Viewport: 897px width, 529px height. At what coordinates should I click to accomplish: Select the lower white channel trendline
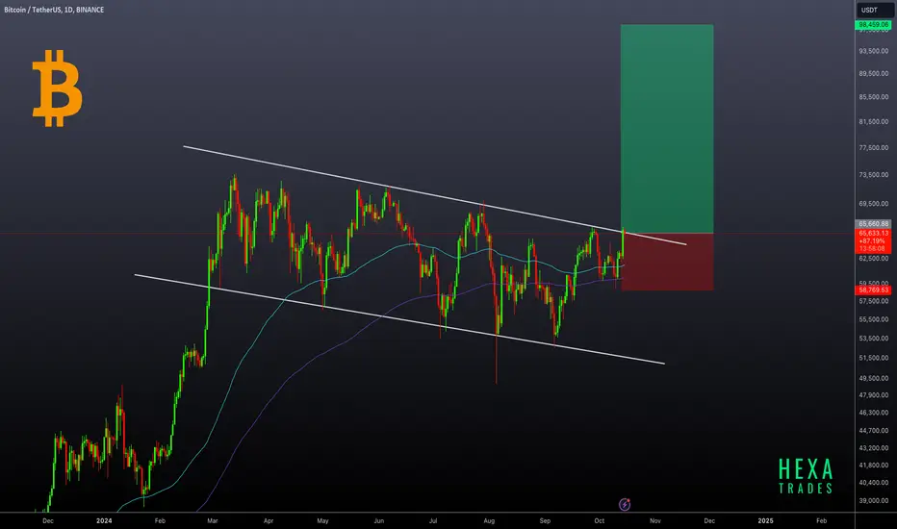click(399, 319)
